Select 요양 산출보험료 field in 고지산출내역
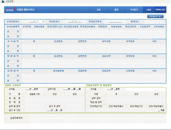Viewport: 171px width, 130px height. (39, 37)
